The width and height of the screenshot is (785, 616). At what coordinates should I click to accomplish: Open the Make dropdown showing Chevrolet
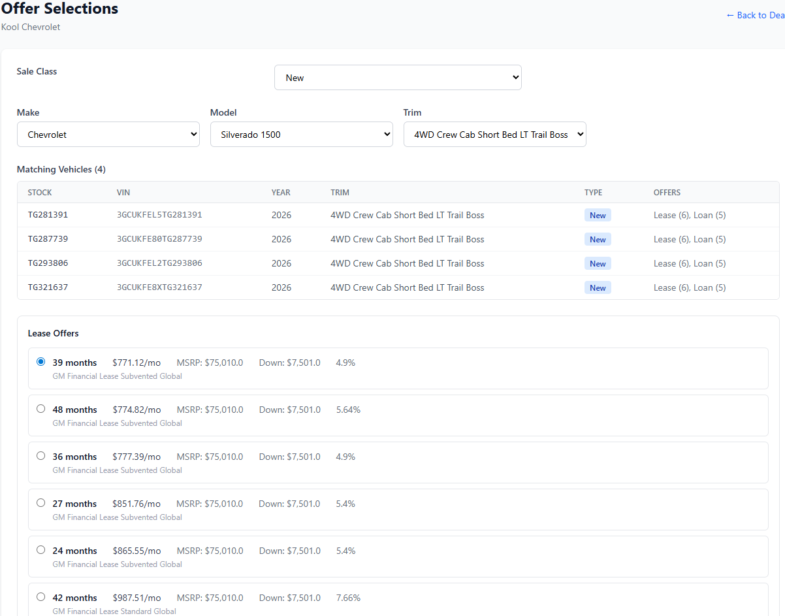[108, 135]
